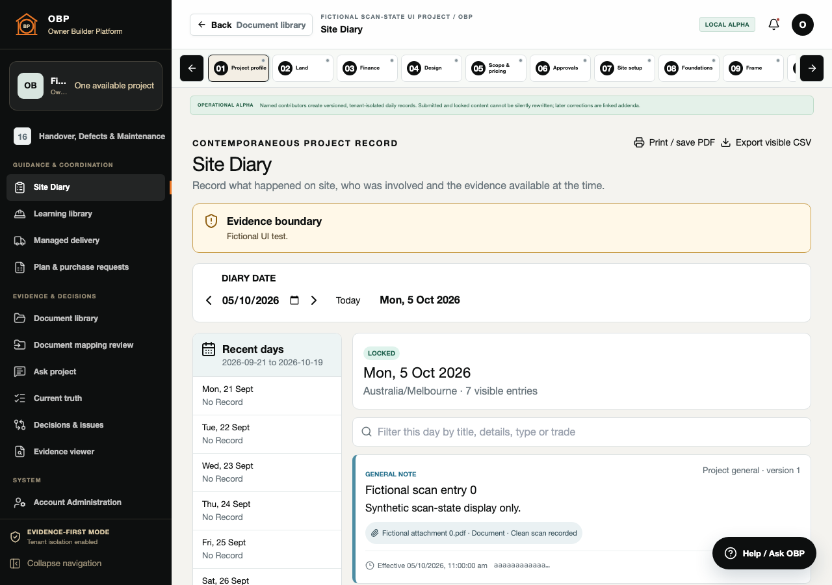
Task: Open Decisions & issues in sidebar
Action: pos(86,425)
